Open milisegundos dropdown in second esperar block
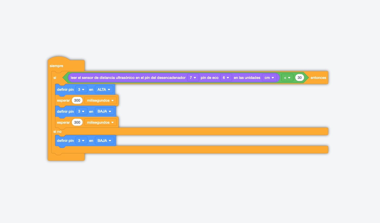 coord(100,122)
